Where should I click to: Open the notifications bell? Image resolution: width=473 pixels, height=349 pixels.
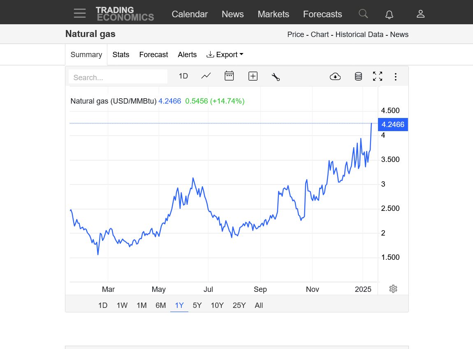[x=389, y=14]
